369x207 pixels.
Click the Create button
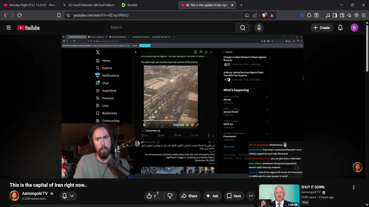[321, 28]
